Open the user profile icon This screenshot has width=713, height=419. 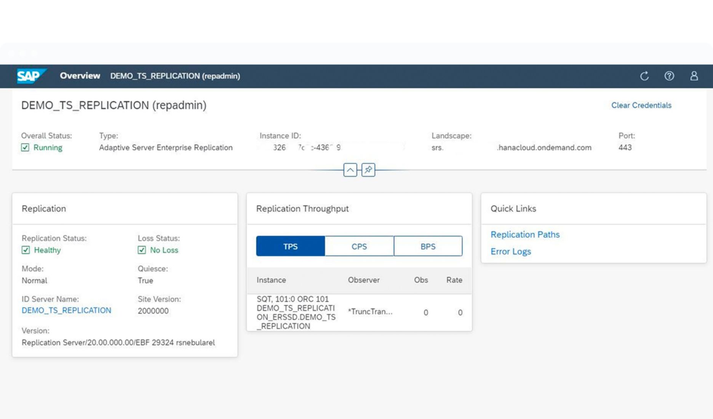pyautogui.click(x=694, y=76)
